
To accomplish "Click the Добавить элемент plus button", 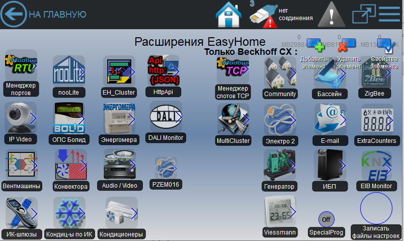I will pos(315,46).
